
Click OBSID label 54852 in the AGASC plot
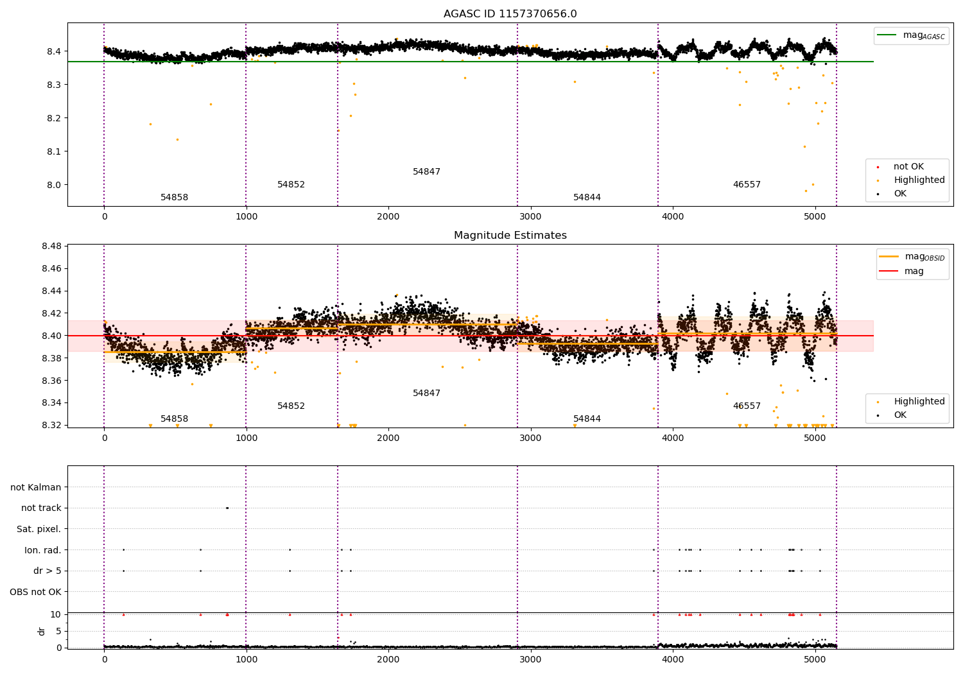click(x=291, y=185)
